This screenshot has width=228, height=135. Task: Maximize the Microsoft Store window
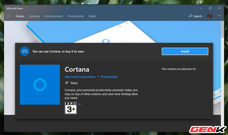(210, 8)
